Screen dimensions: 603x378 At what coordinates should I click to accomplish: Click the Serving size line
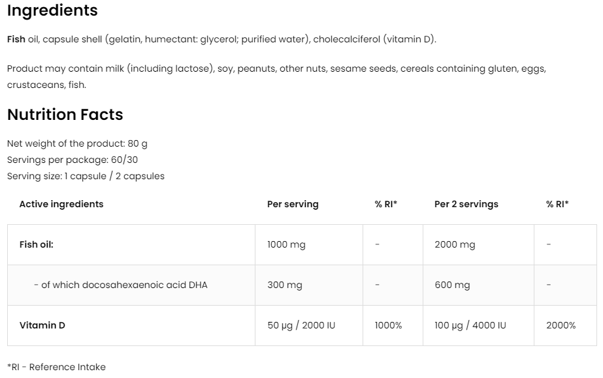tap(86, 176)
